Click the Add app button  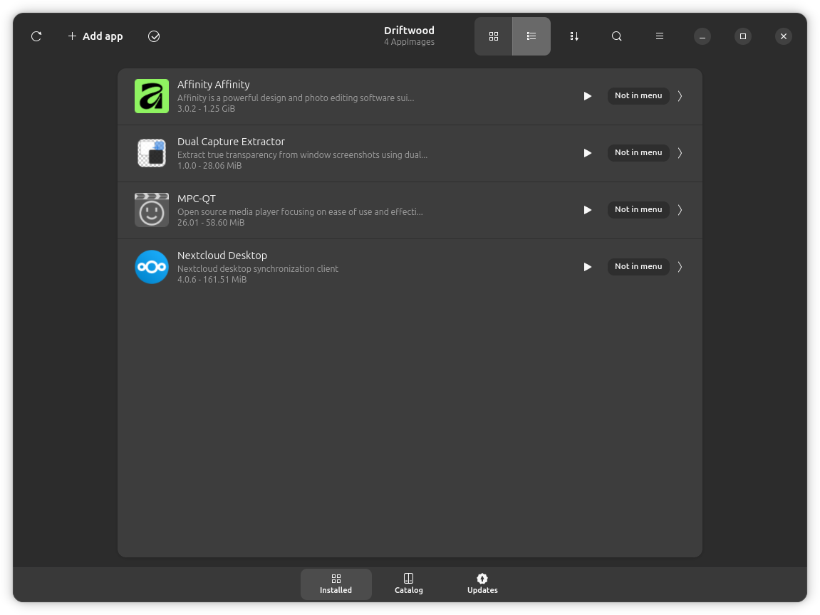(x=95, y=36)
